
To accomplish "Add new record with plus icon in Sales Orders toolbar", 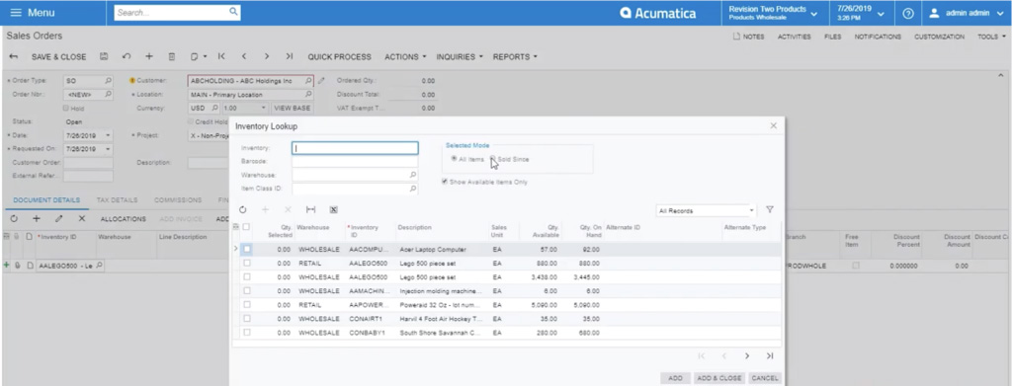I will [149, 56].
